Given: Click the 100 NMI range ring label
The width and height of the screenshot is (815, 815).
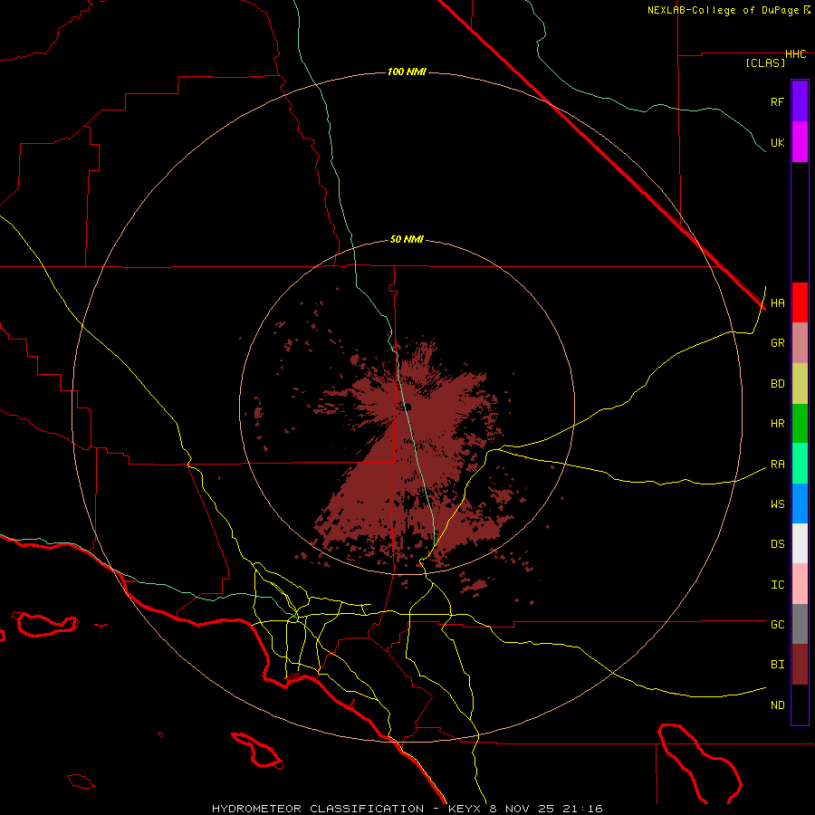Looking at the screenshot, I should [407, 72].
